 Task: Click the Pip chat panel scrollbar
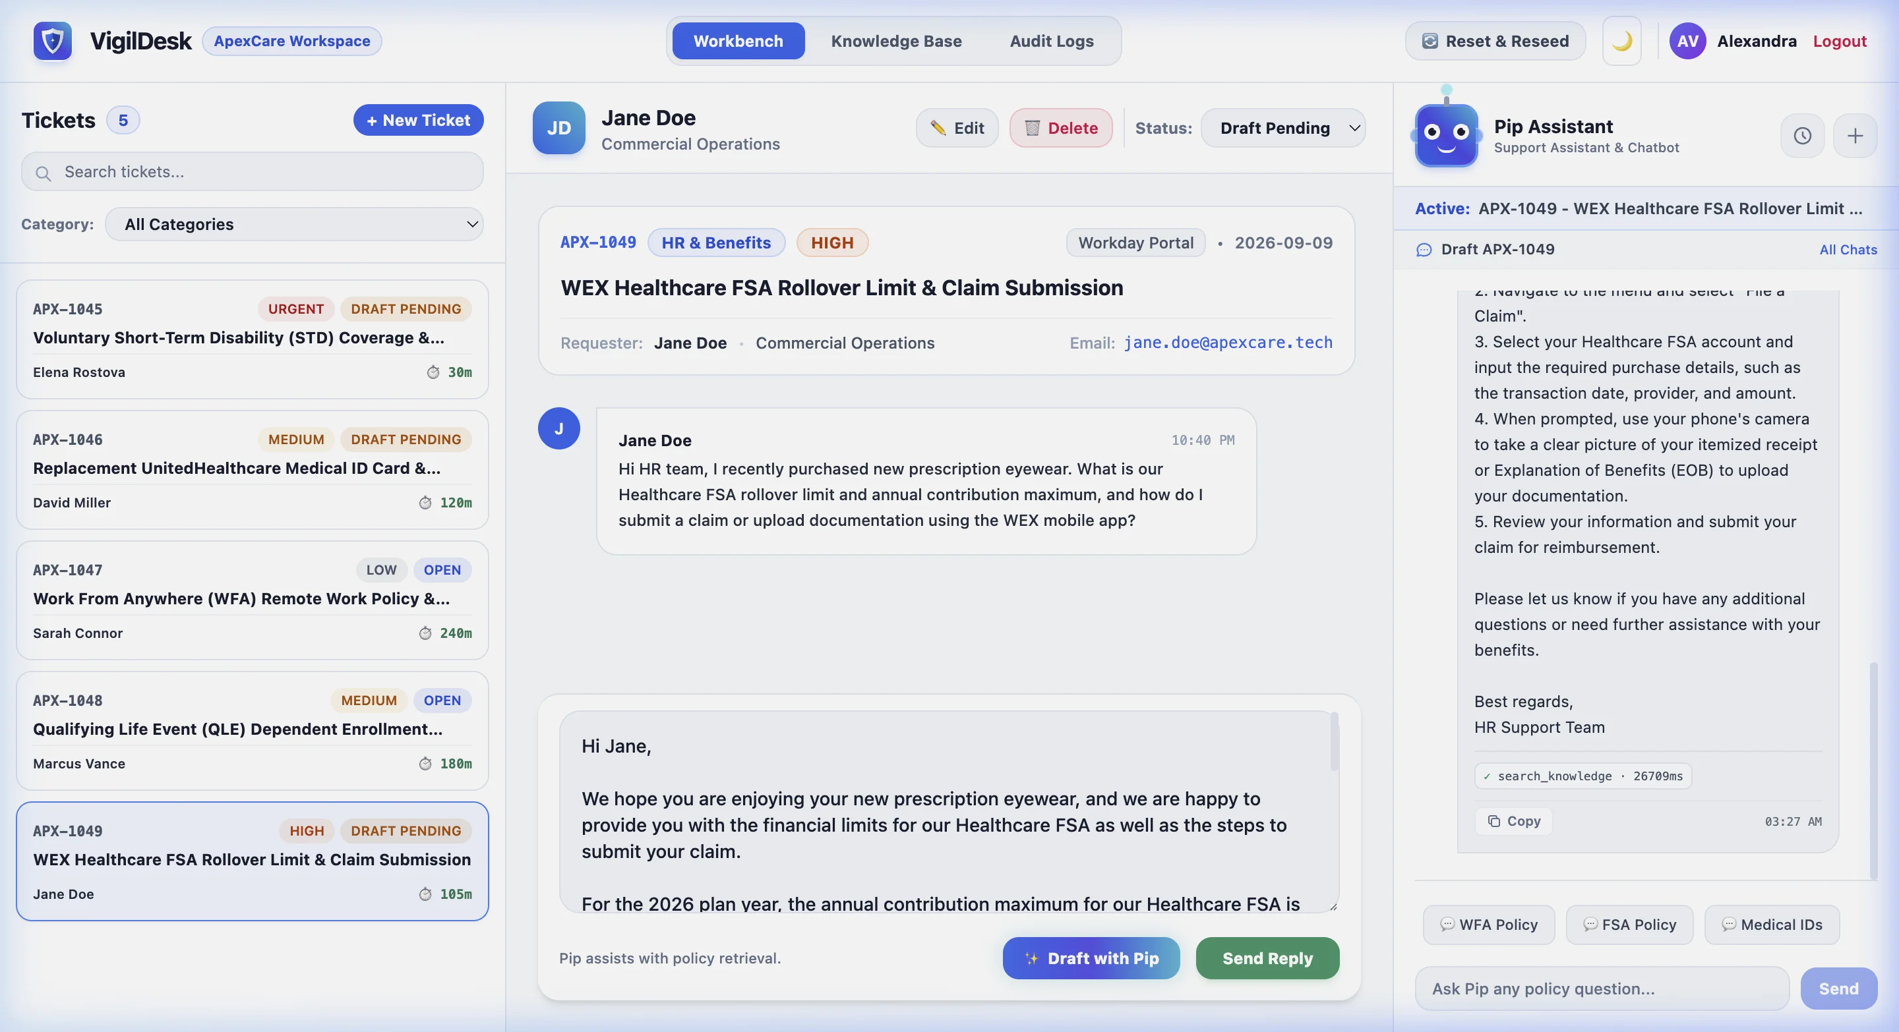click(1873, 770)
